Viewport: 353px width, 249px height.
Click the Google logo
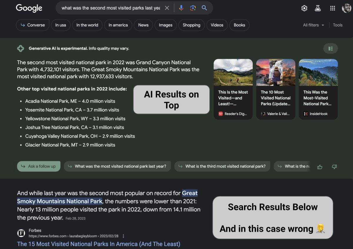click(29, 8)
